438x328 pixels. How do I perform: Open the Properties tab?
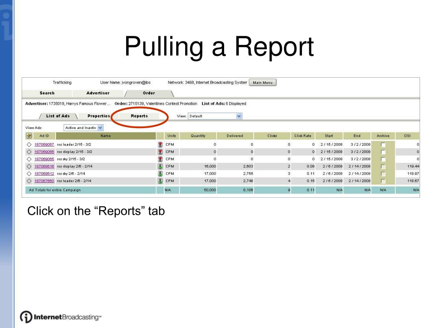click(x=99, y=116)
